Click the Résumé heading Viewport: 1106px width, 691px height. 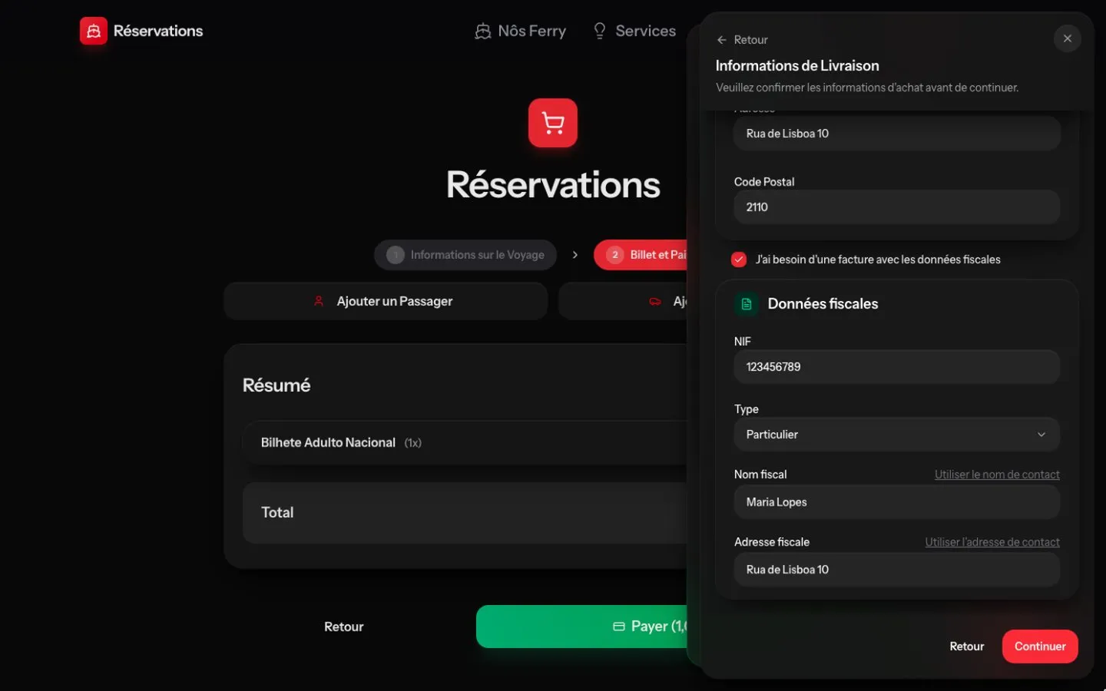276,385
